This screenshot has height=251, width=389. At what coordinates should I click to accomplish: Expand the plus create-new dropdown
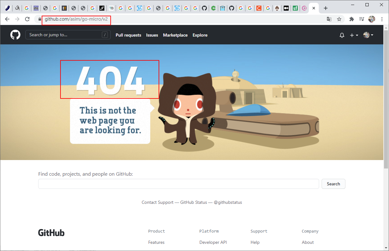[x=354, y=35]
